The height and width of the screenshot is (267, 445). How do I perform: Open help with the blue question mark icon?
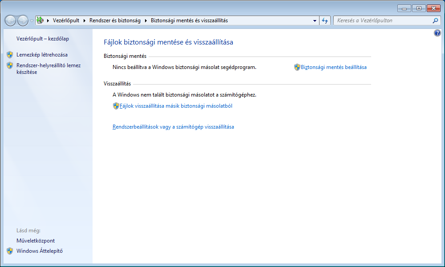[x=437, y=33]
